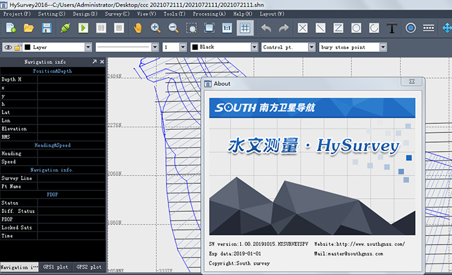Select the arc drawing tool

click(374, 28)
